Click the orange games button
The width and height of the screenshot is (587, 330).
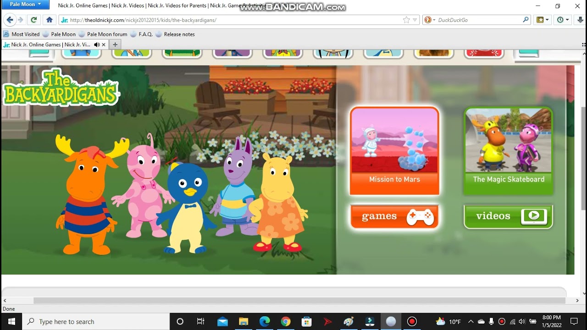point(394,216)
